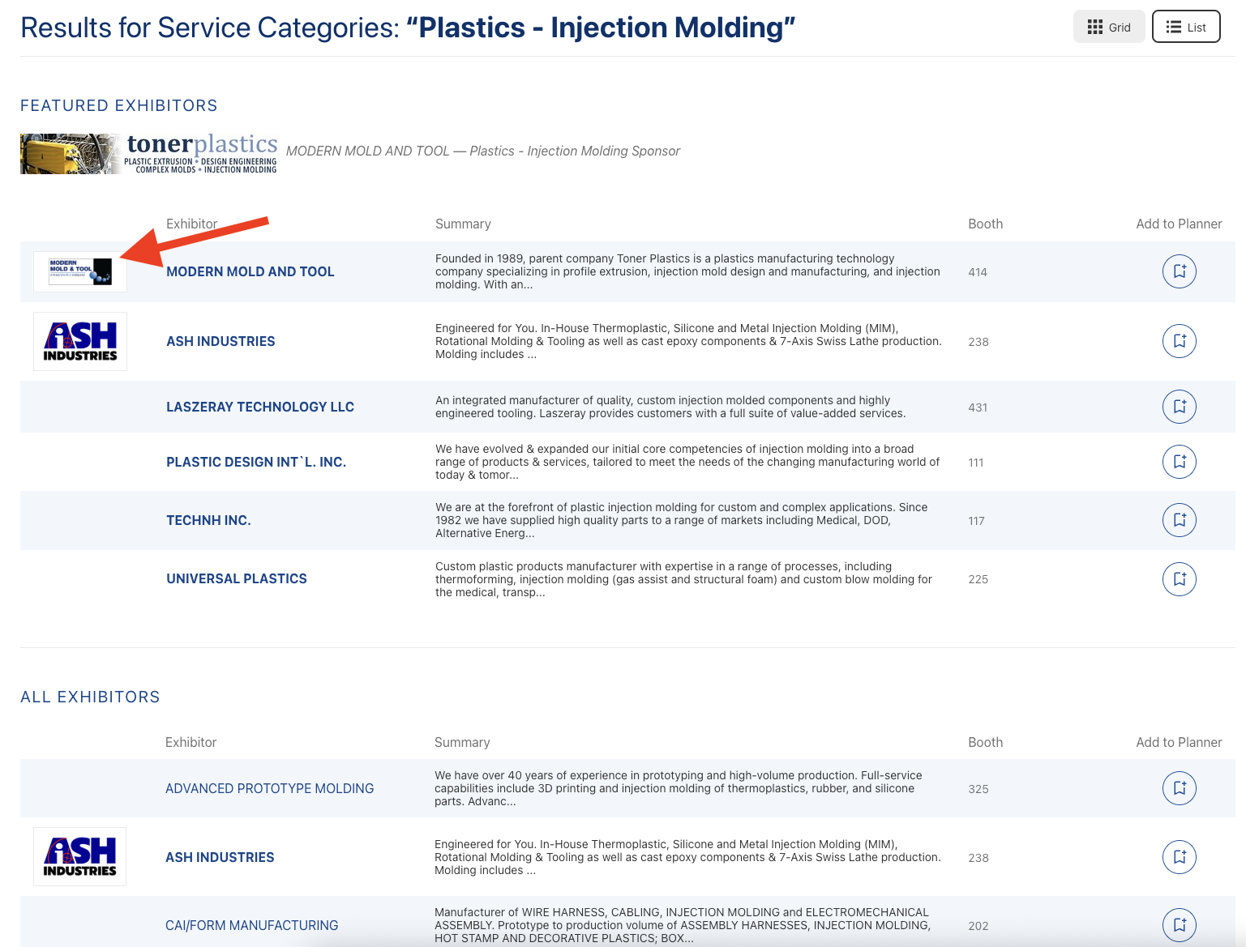
Task: Switch to List view
Action: [1185, 27]
